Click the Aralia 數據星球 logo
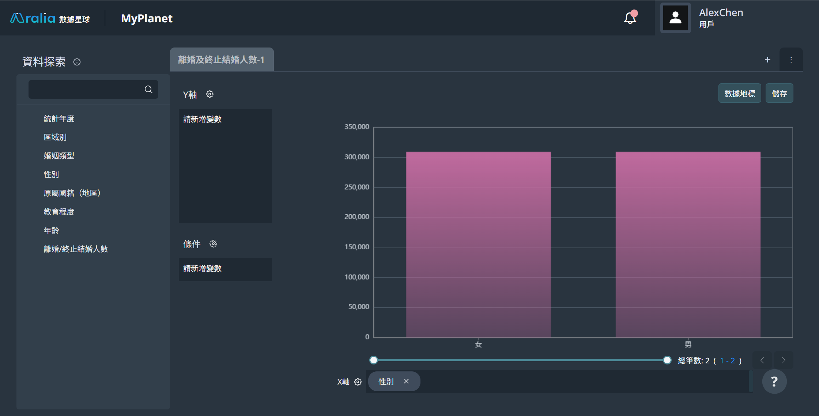Screen dimensions: 819x416 50,18
